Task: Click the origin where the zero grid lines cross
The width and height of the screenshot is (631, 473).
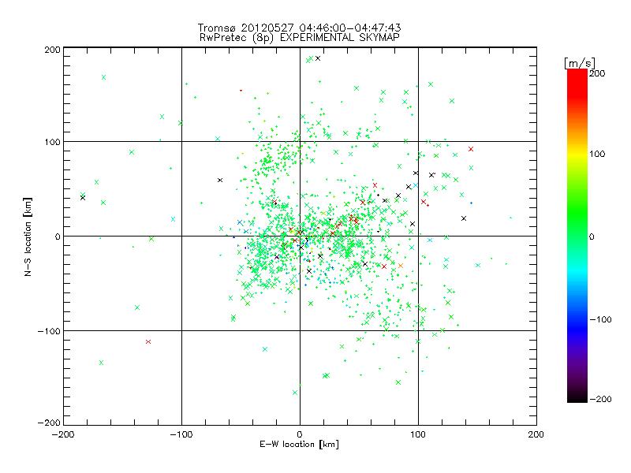Action: 300,236
